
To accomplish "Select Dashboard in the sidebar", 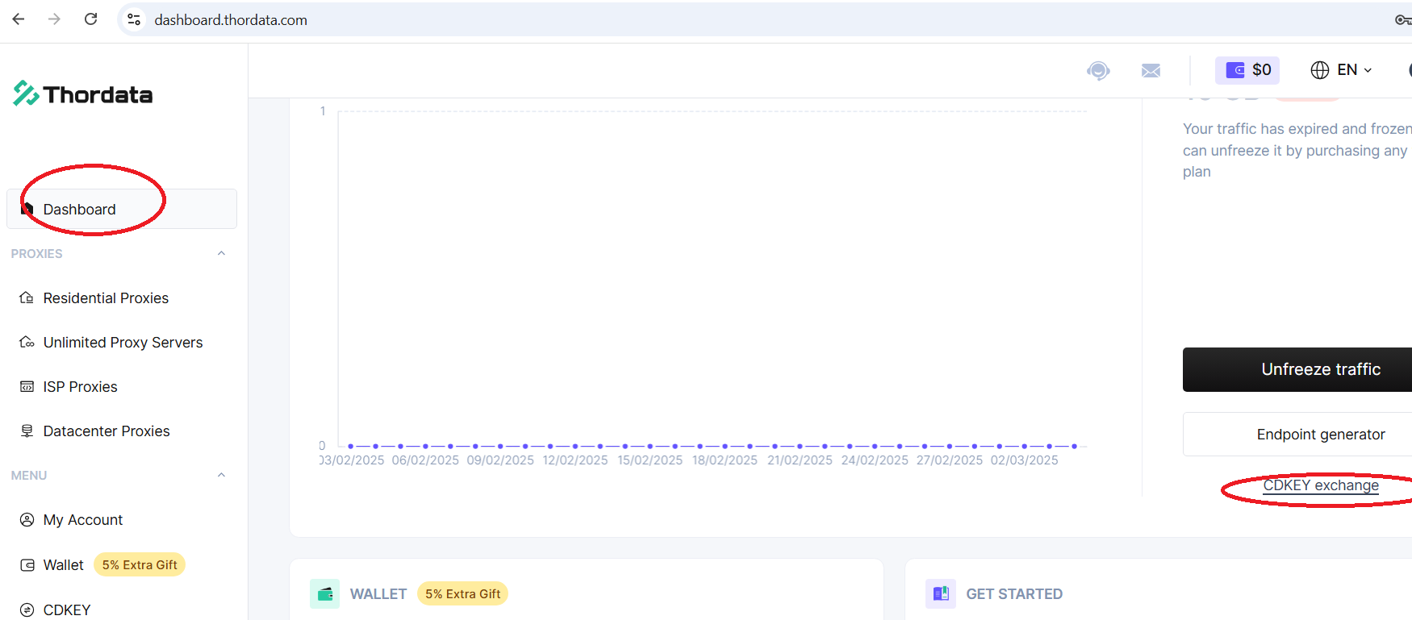I will [122, 209].
